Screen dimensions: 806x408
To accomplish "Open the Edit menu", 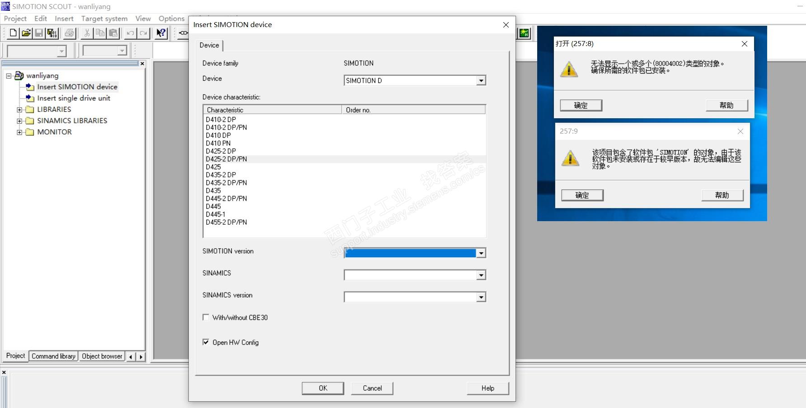I will pos(41,19).
